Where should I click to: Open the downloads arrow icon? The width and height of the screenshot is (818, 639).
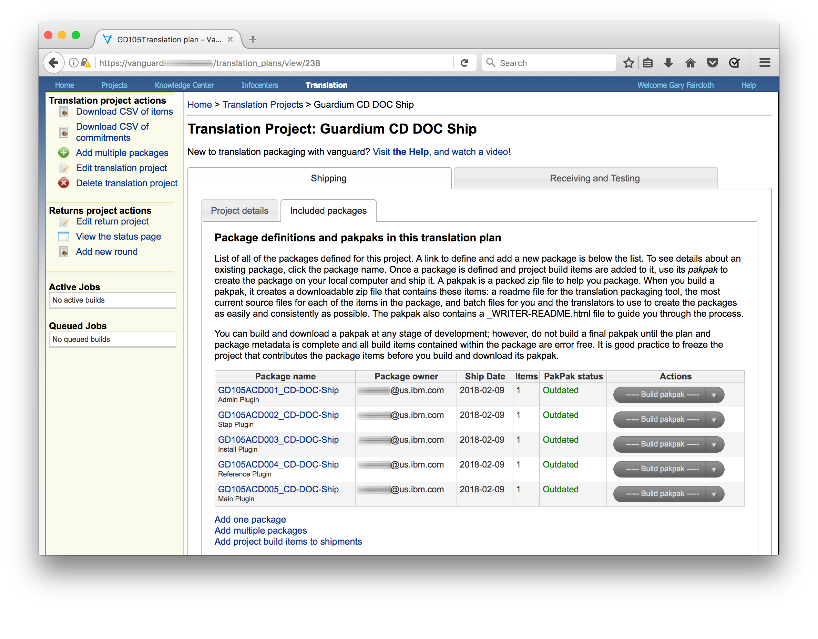[668, 63]
